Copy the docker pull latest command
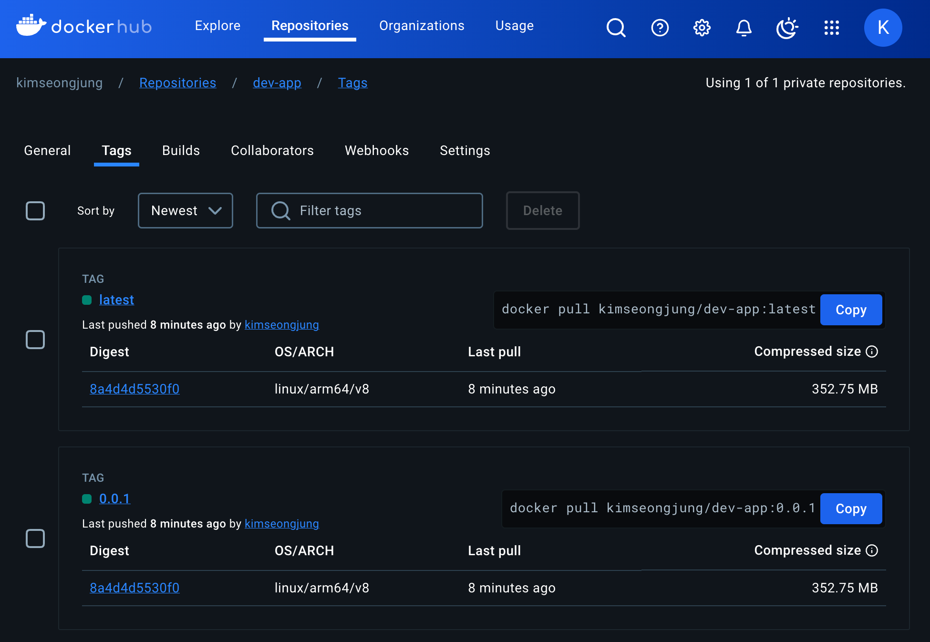Viewport: 930px width, 642px height. (x=851, y=310)
